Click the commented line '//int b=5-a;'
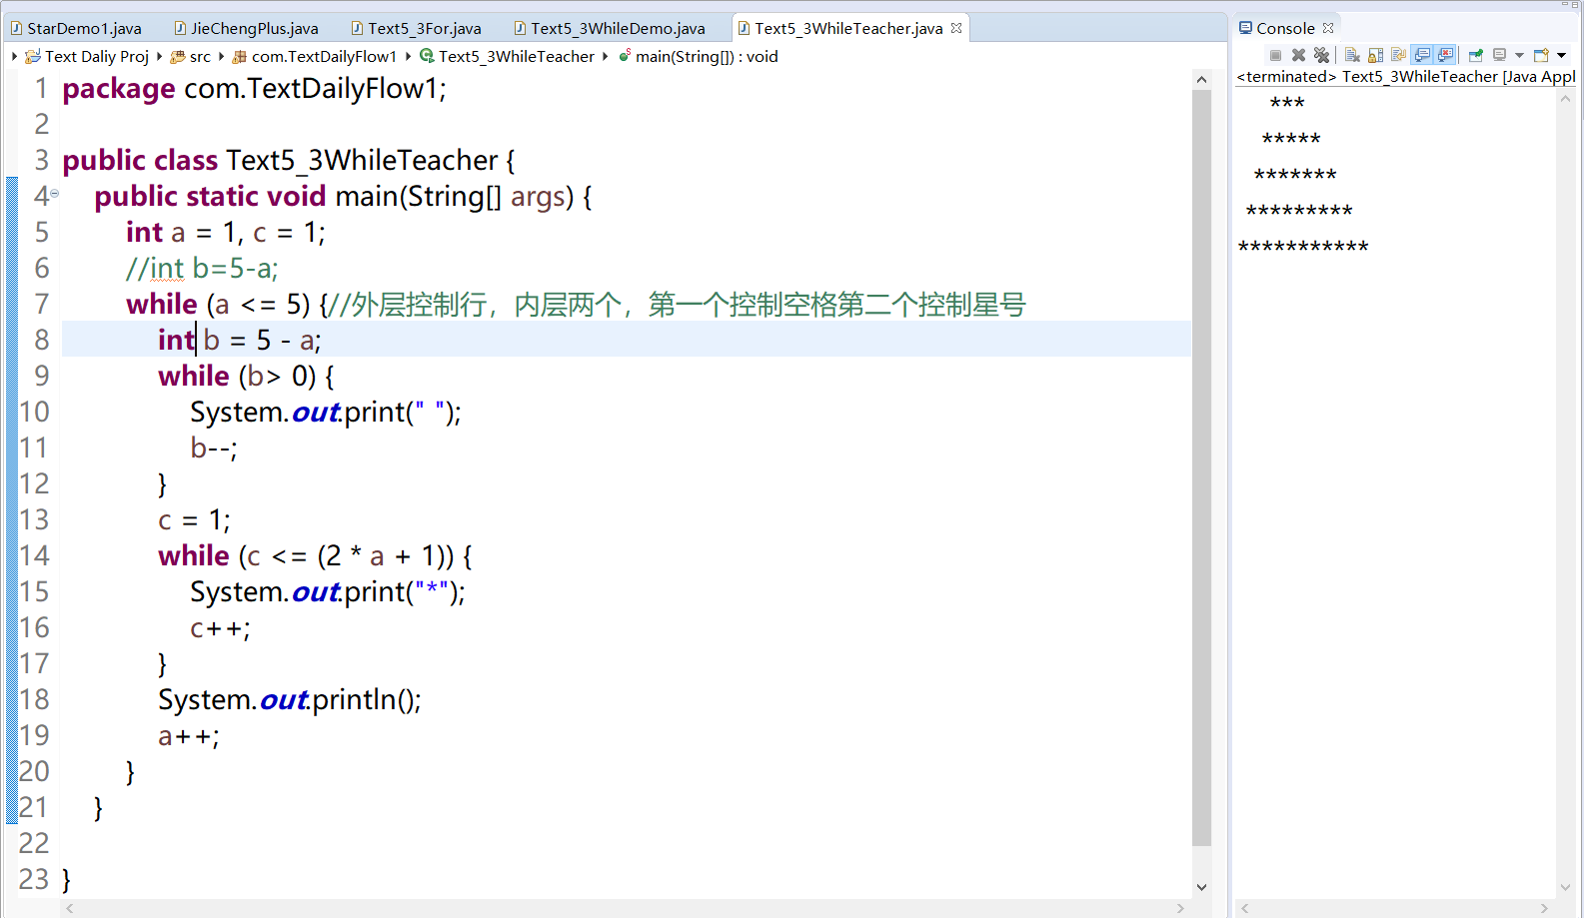The image size is (1584, 918). pyautogui.click(x=202, y=269)
